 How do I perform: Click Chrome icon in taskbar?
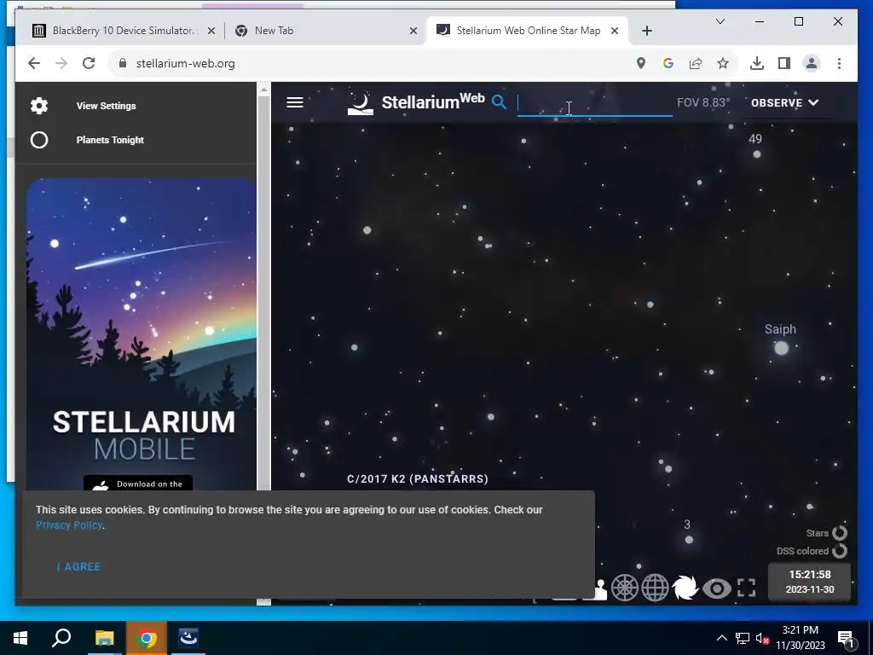[146, 638]
